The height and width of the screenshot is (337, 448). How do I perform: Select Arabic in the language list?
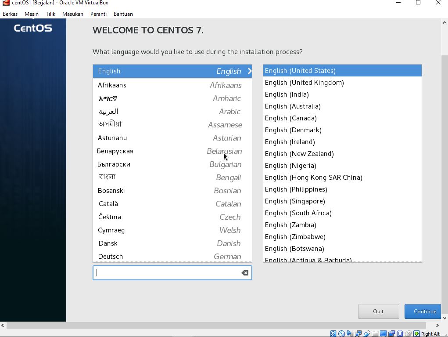coord(172,112)
